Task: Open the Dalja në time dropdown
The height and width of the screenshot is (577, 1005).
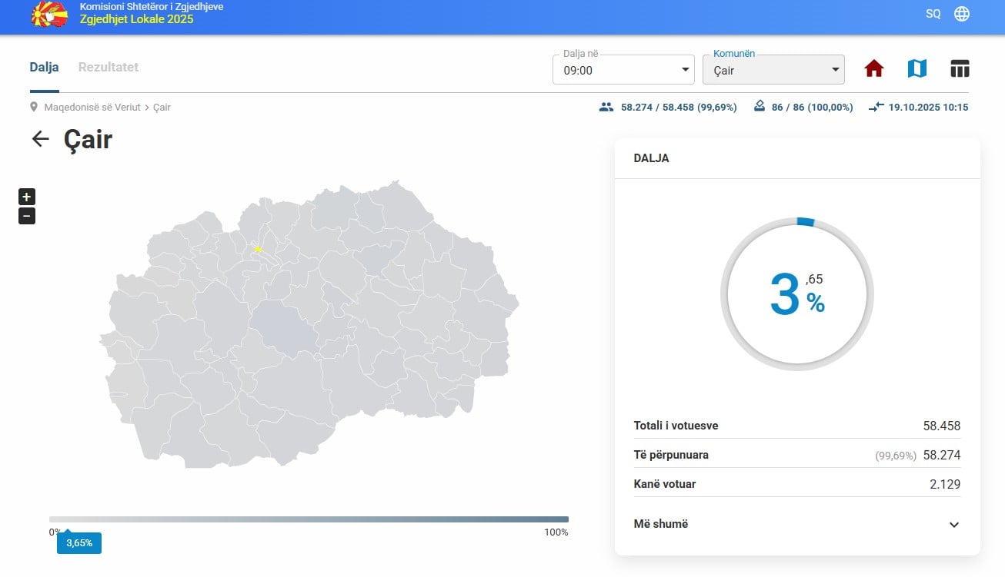Action: point(623,70)
